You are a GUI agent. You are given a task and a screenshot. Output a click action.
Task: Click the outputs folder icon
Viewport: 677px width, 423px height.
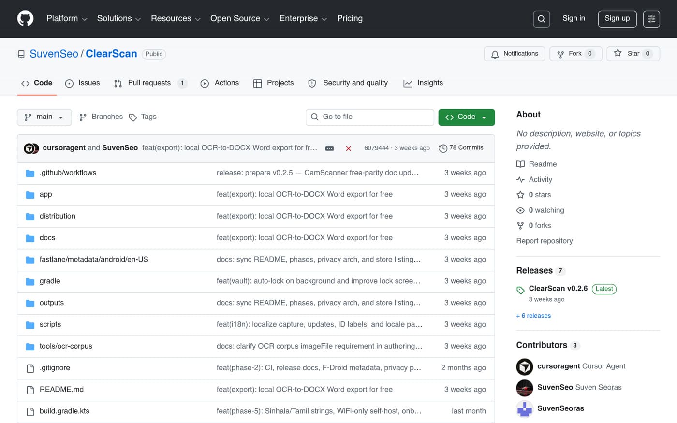tap(30, 303)
